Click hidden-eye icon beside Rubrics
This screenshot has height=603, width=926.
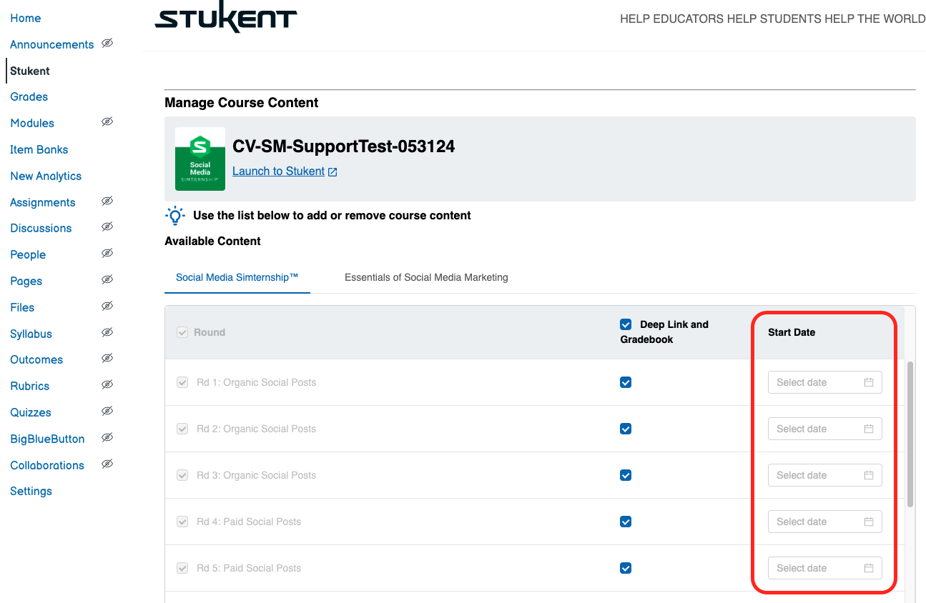[x=107, y=385]
